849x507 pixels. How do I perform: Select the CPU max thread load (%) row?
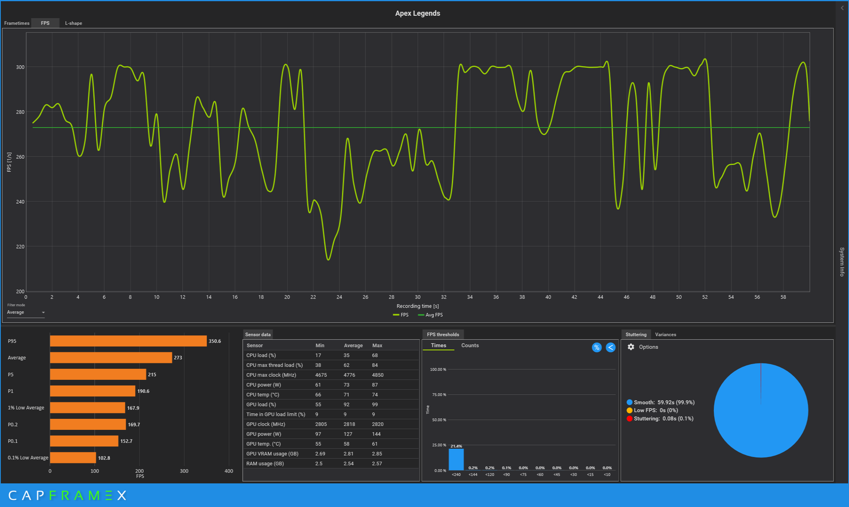coord(331,365)
